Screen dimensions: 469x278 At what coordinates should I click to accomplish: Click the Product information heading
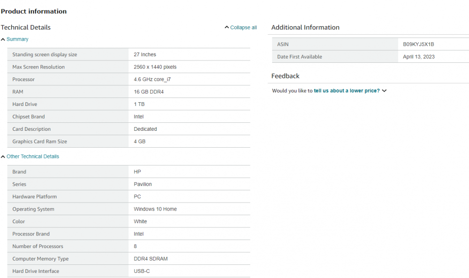34,11
